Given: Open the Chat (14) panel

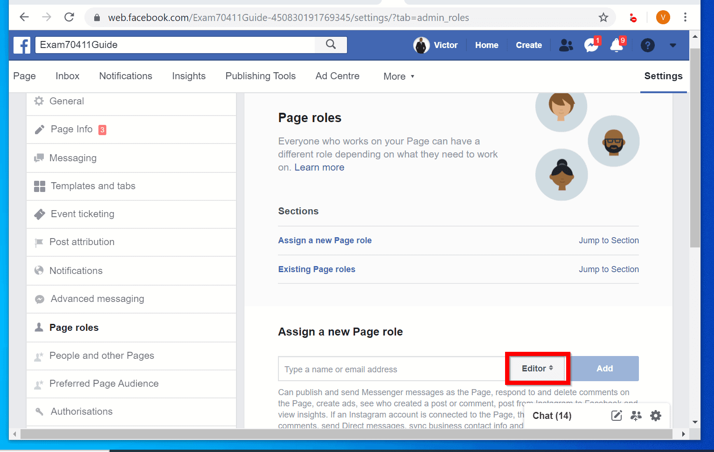Looking at the screenshot, I should pyautogui.click(x=552, y=416).
